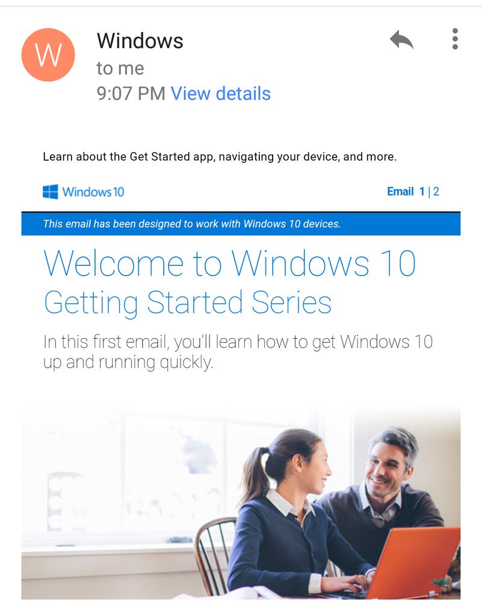The width and height of the screenshot is (482, 616).
Task: Open the three-dot more options menu
Action: [455, 39]
